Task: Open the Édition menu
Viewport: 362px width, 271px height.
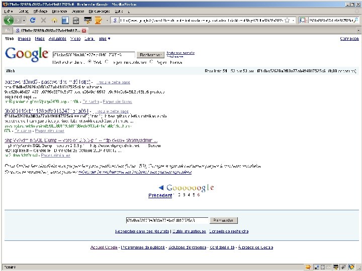Action: 24,11
